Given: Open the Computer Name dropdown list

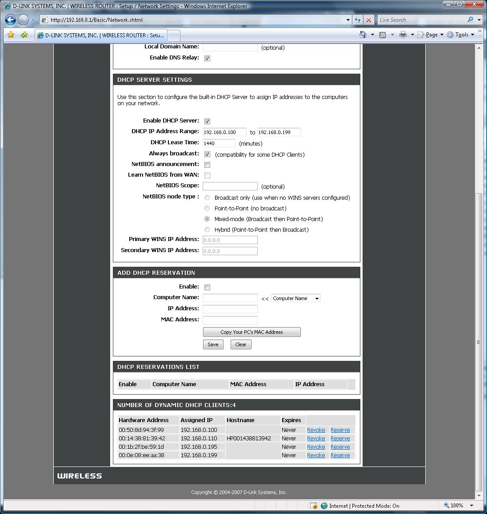Looking at the screenshot, I should (x=295, y=298).
